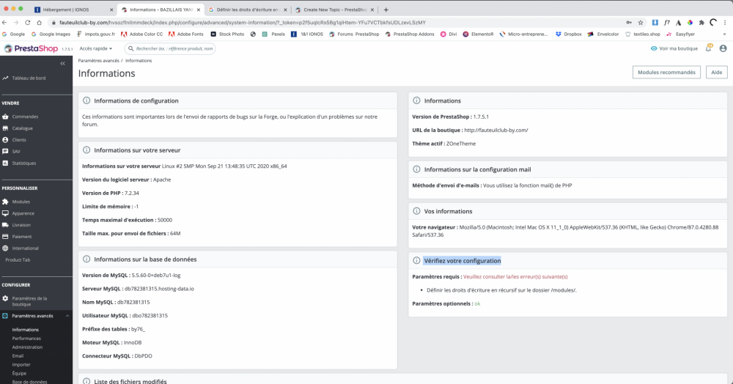Click the International globe icon
Viewport: 733px width, 384px height.
[5, 248]
